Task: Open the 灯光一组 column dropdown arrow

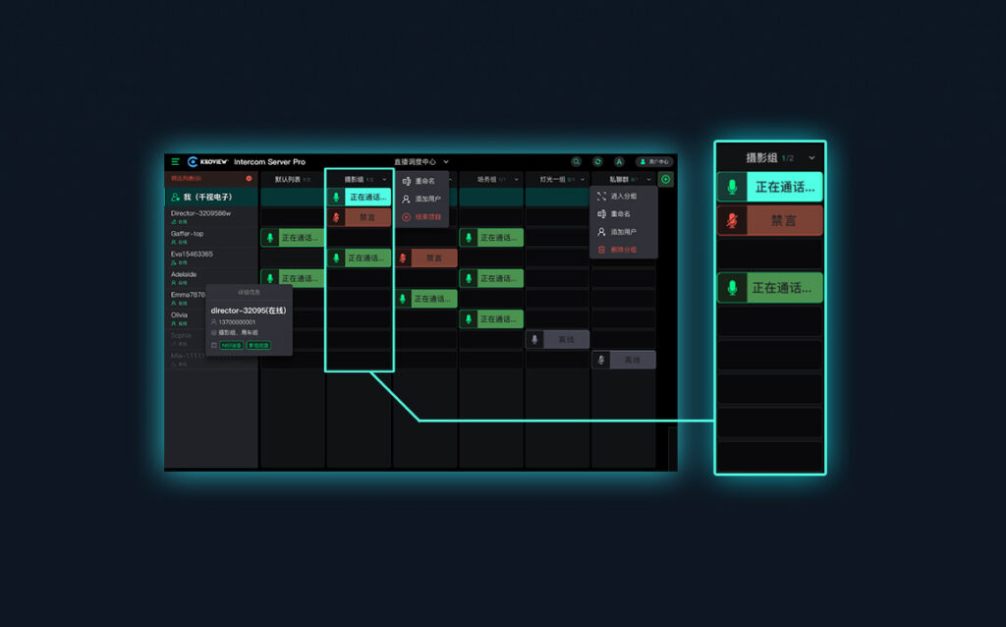Action: click(x=583, y=180)
